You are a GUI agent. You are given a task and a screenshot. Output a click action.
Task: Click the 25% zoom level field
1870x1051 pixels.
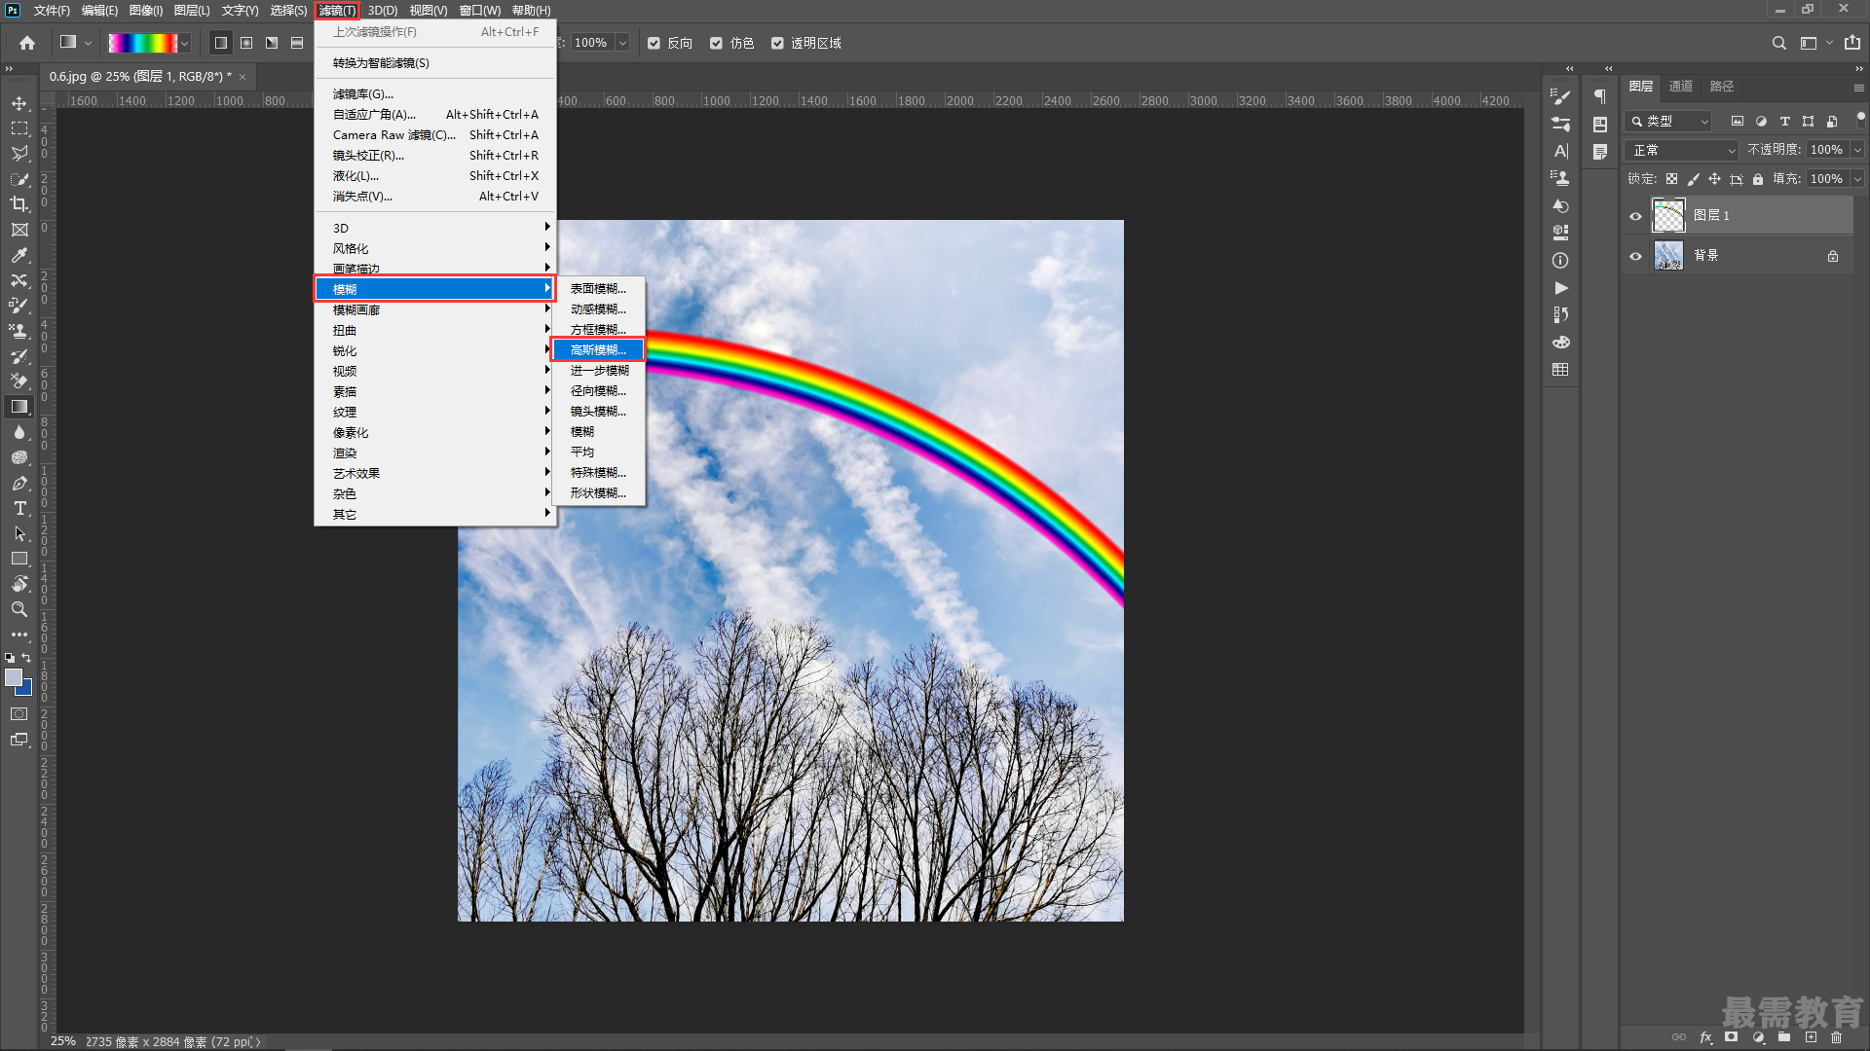(63, 1041)
